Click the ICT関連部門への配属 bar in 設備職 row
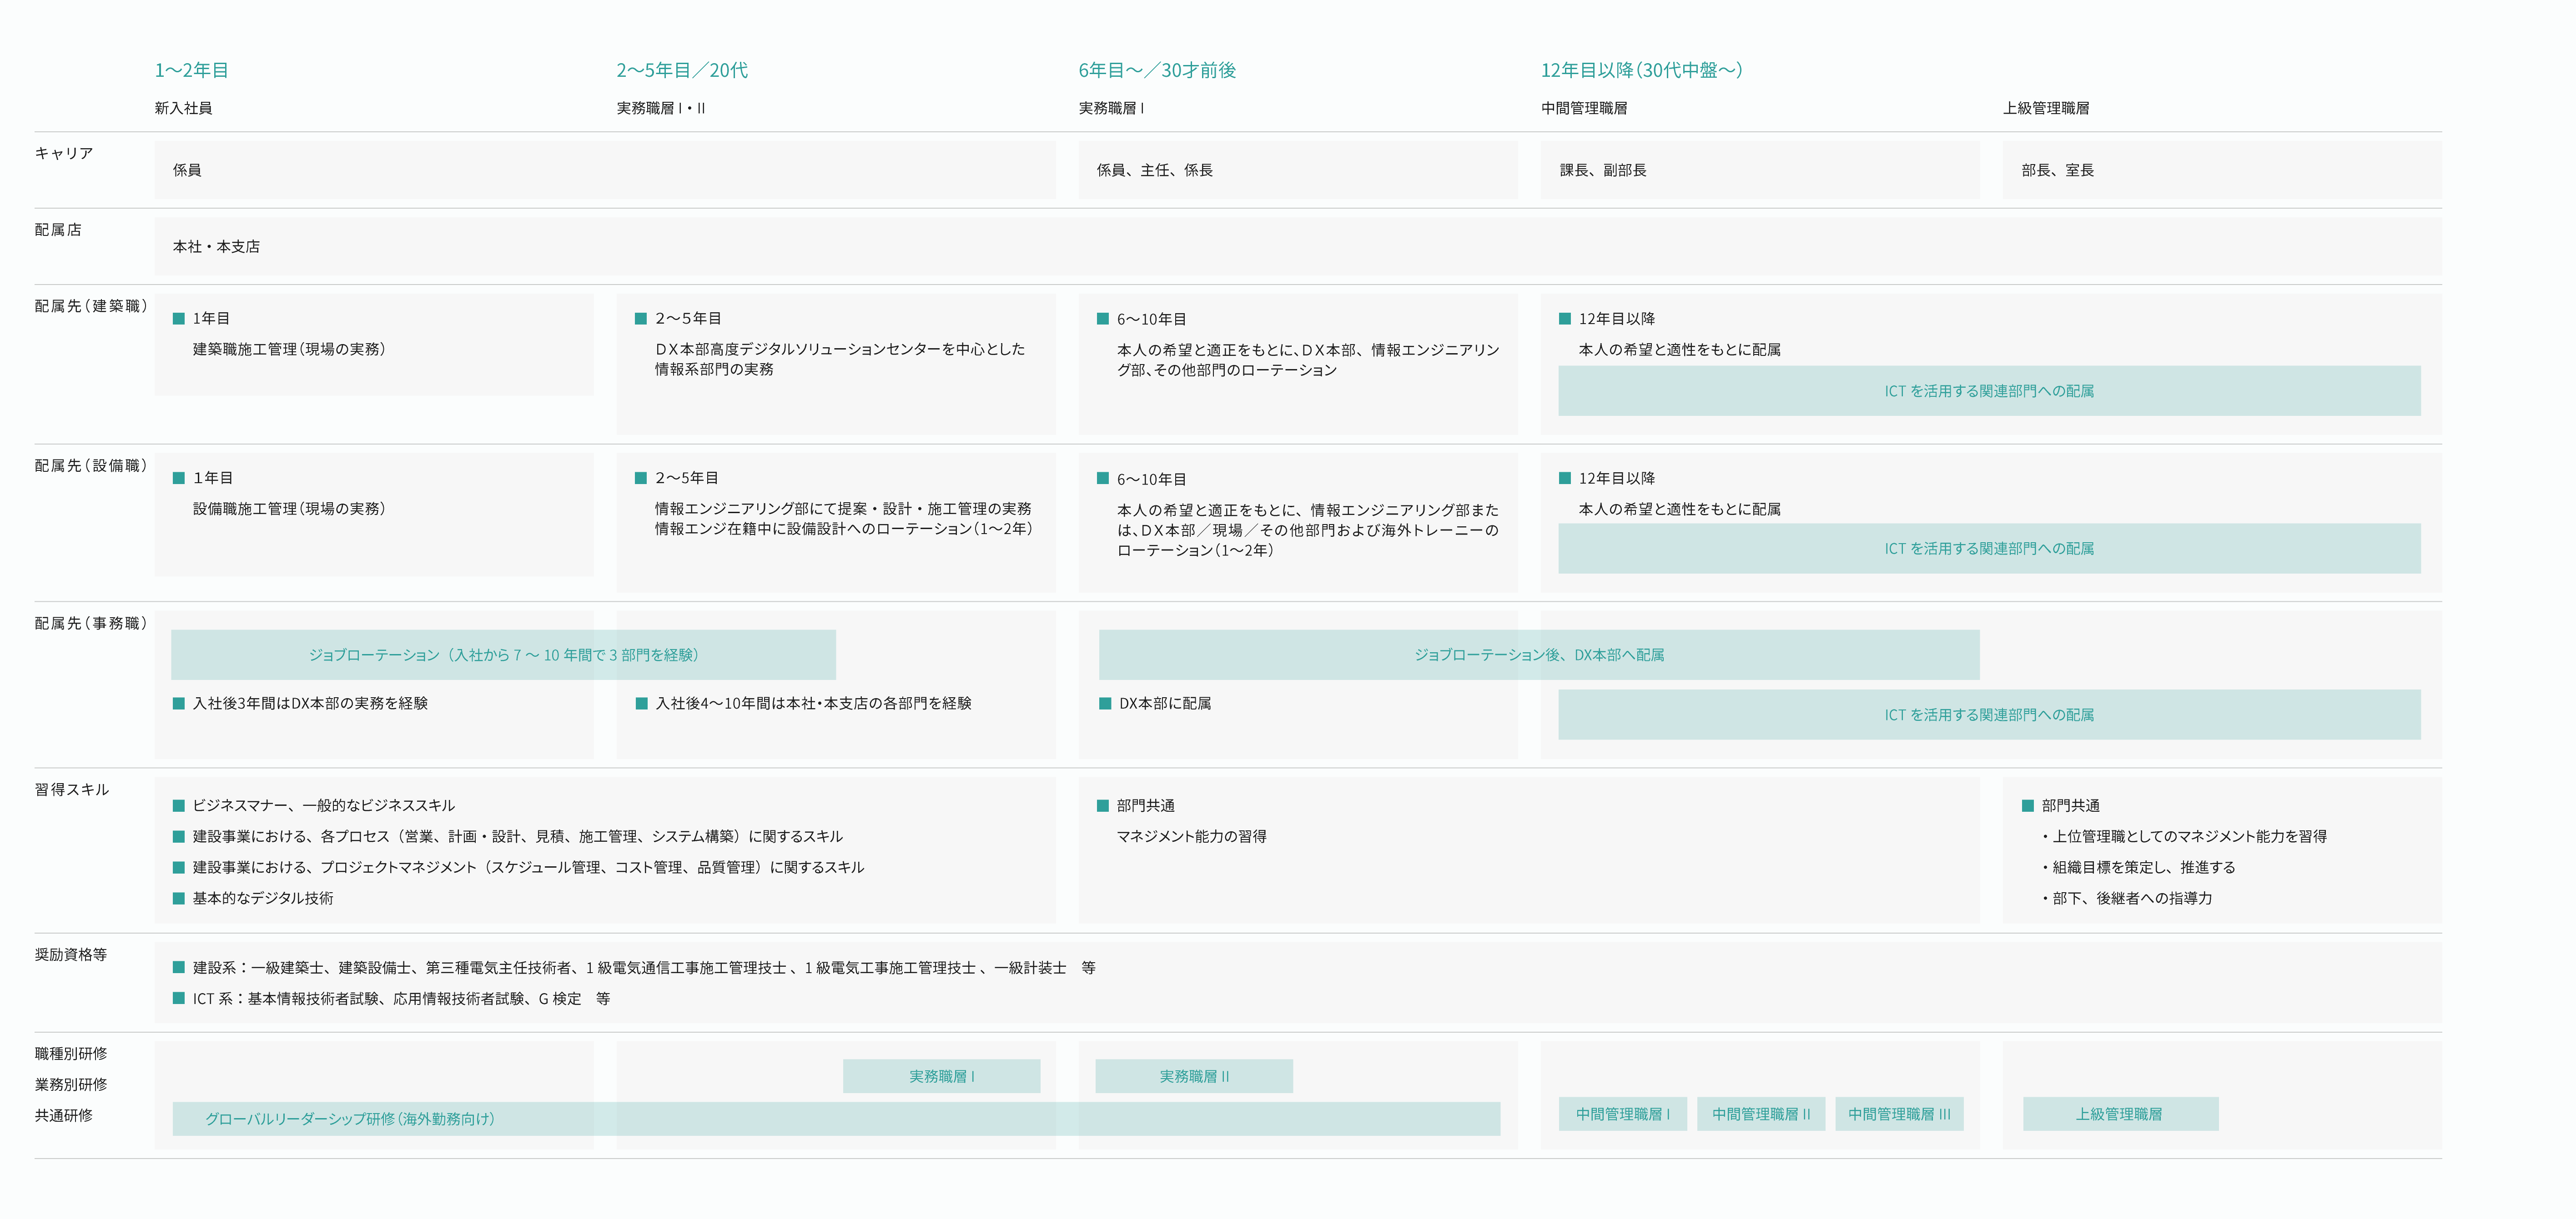The height and width of the screenshot is (1219, 2576). pos(1988,549)
